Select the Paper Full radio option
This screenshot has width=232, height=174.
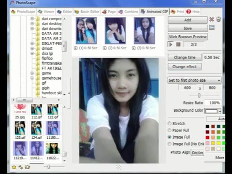(170, 130)
